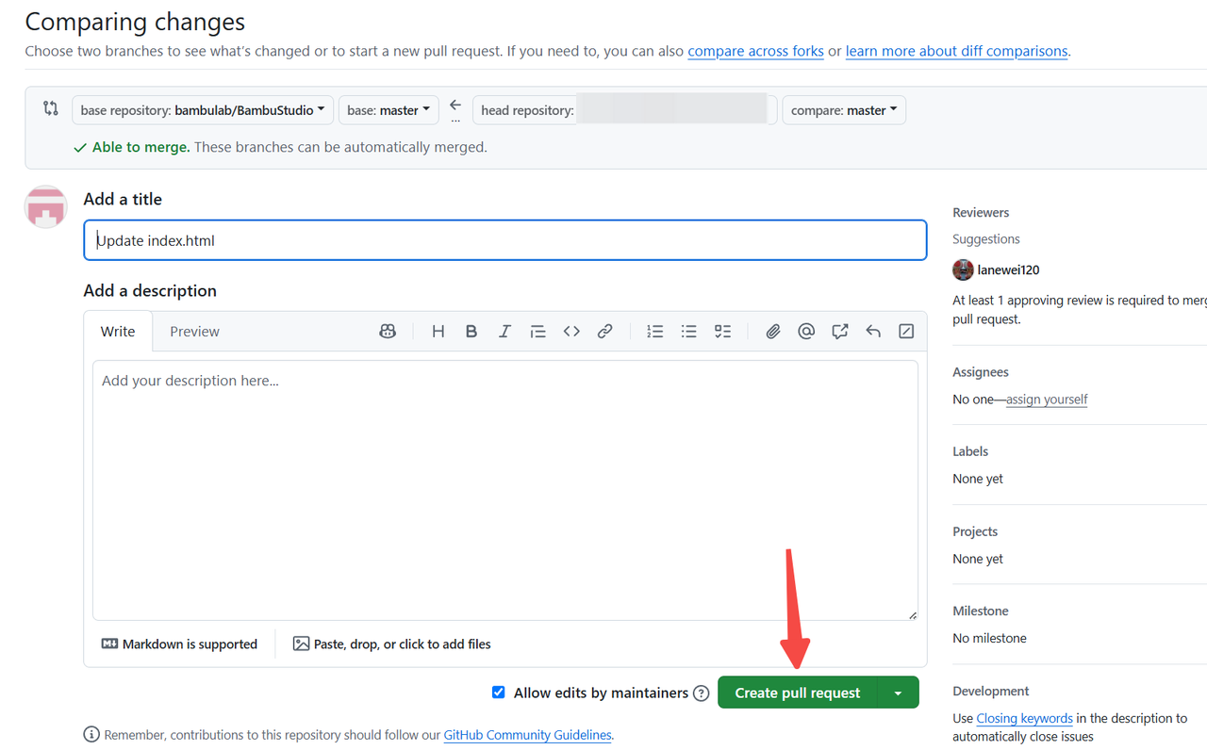Switch to the Preview tab

pos(194,332)
